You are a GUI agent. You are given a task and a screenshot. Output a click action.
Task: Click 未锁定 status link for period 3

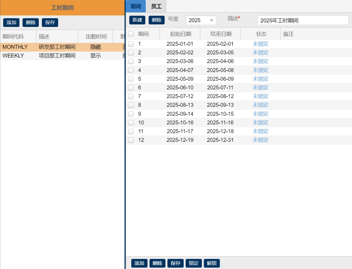point(260,61)
